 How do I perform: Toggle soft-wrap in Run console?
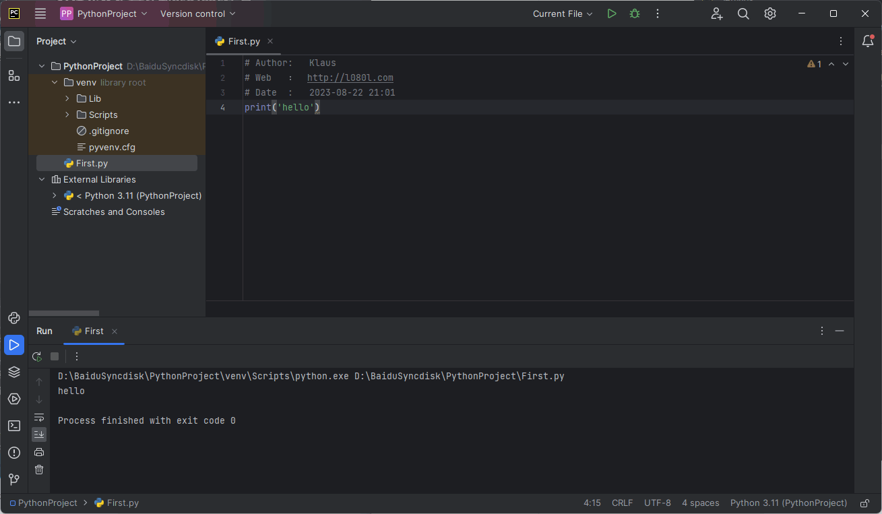coord(39,417)
